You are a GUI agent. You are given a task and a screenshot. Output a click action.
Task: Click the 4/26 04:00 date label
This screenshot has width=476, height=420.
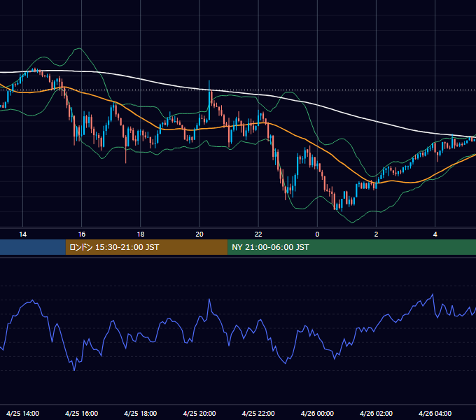[x=435, y=413]
